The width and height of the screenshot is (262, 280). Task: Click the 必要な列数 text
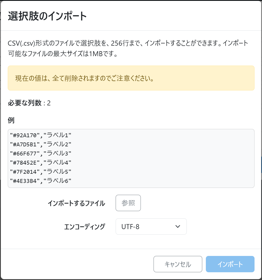(x=25, y=103)
